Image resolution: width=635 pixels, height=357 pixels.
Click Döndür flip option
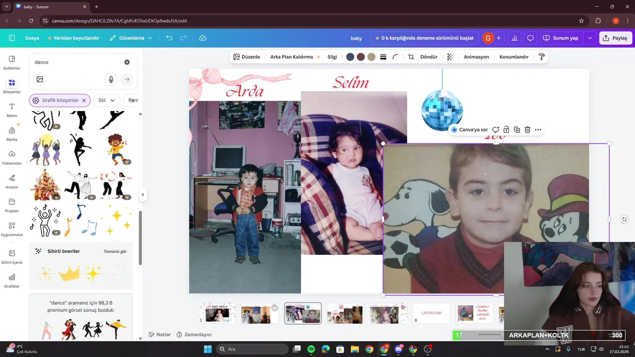(429, 57)
